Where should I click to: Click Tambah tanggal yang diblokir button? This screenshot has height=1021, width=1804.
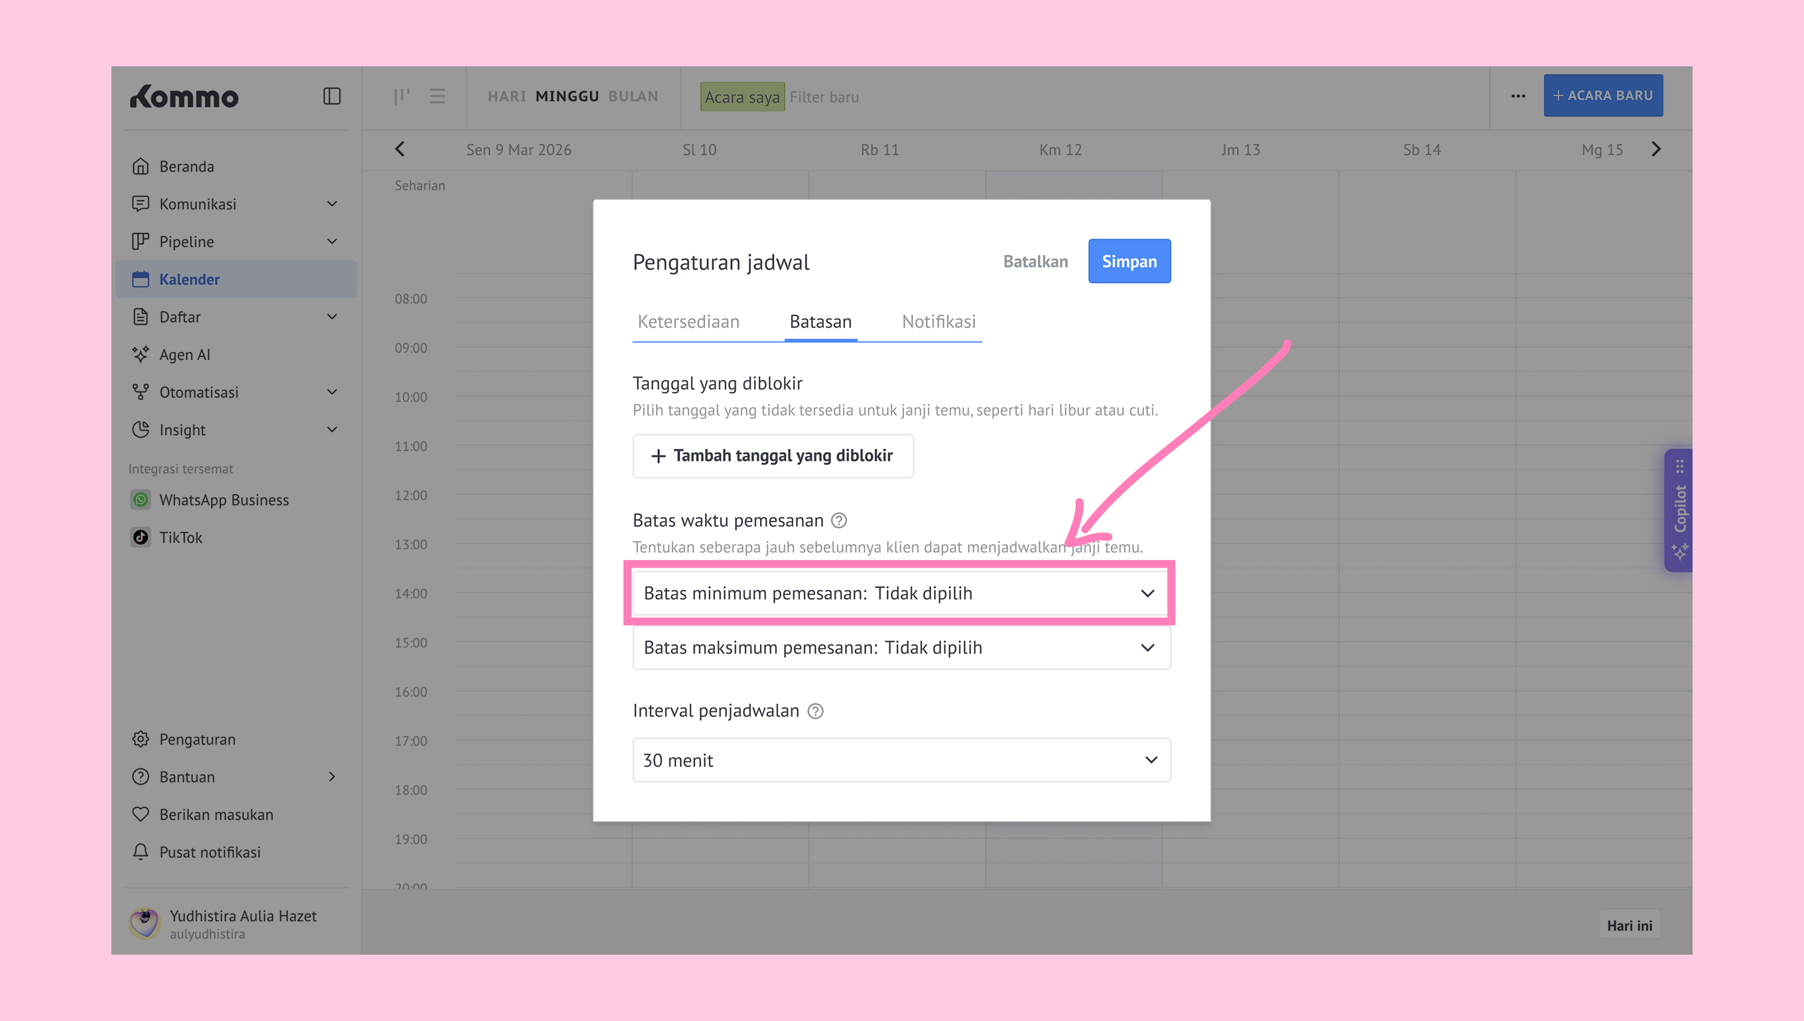(773, 456)
